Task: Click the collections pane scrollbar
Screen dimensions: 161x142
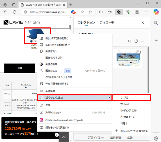Action: (x=148, y=70)
